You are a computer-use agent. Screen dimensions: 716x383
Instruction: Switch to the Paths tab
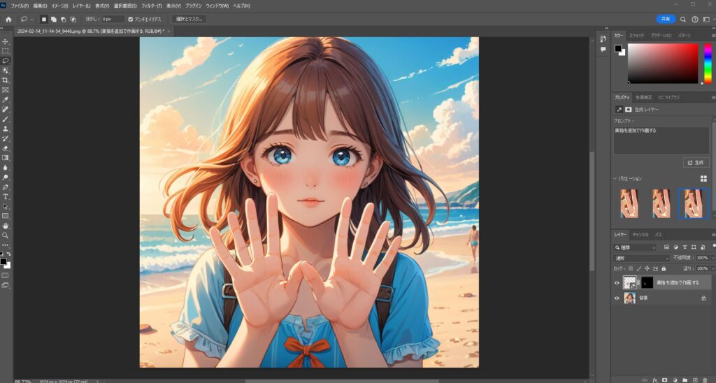pos(659,235)
